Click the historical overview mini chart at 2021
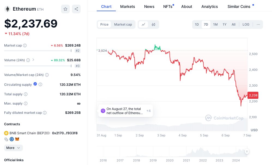 (x=186, y=152)
